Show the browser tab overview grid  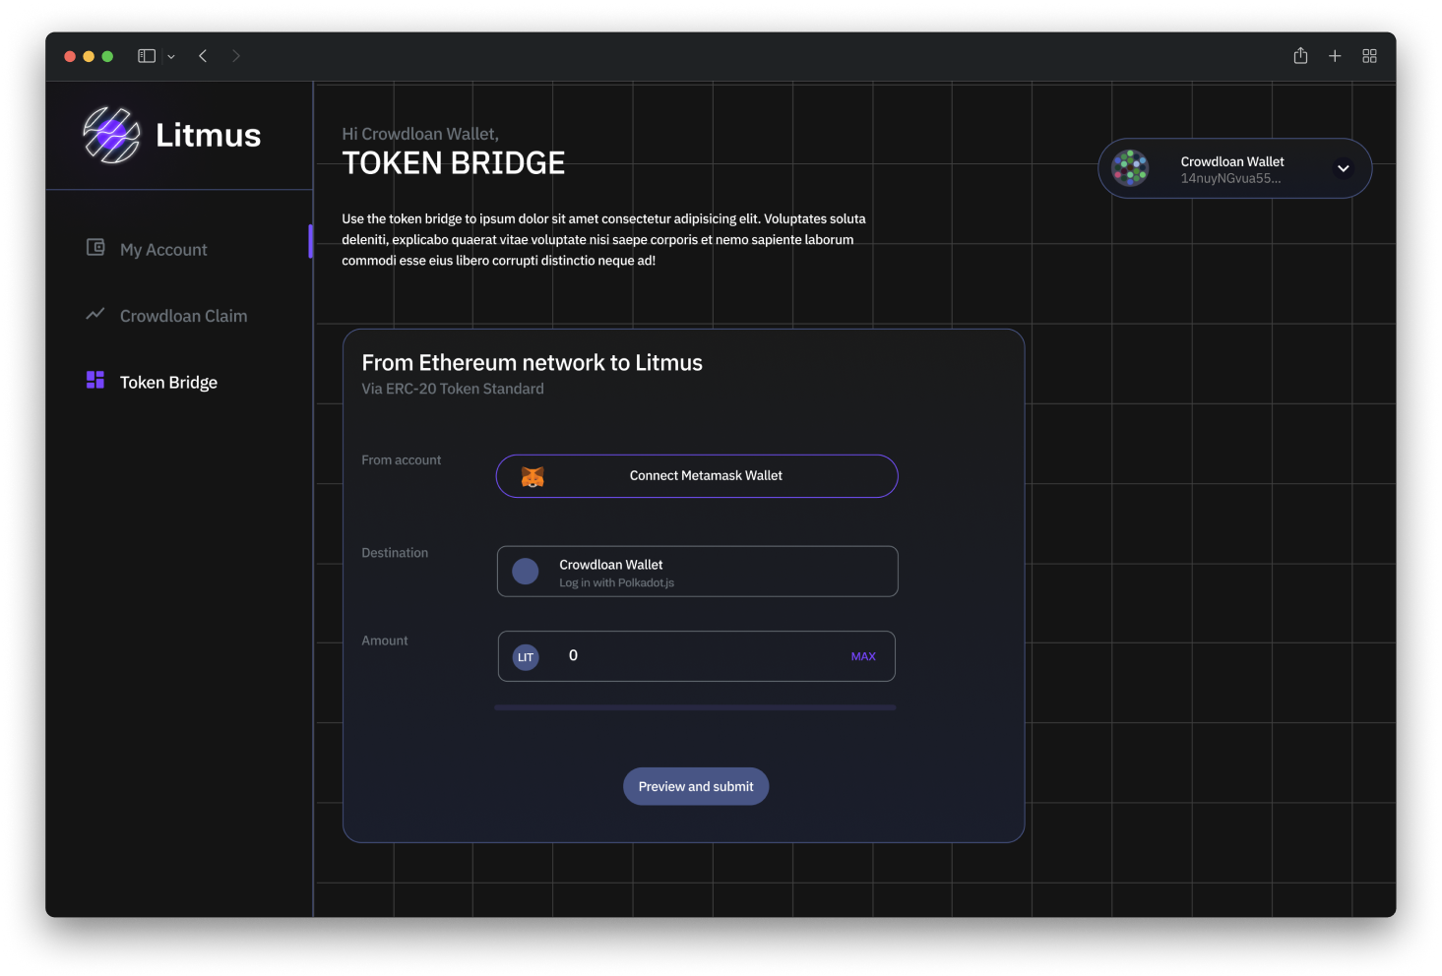click(1369, 56)
